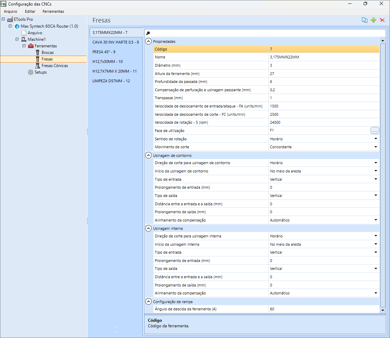Click the property grid vertical scrollbar thumb
390x338 pixels.
(x=382, y=175)
